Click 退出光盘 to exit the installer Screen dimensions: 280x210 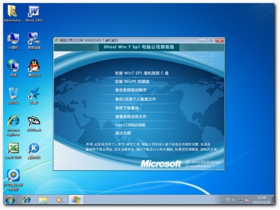123,133
